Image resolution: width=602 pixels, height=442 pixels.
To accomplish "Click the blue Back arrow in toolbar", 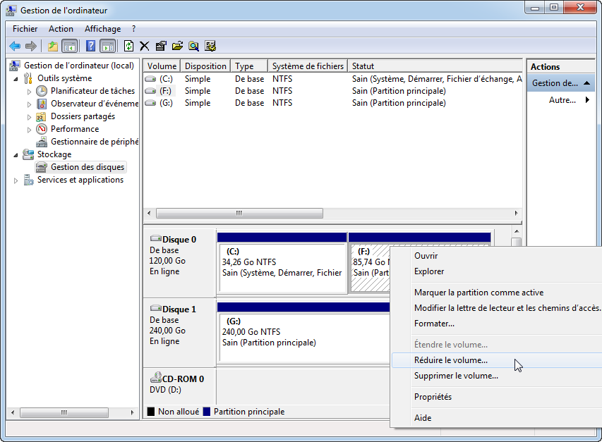I will point(15,46).
